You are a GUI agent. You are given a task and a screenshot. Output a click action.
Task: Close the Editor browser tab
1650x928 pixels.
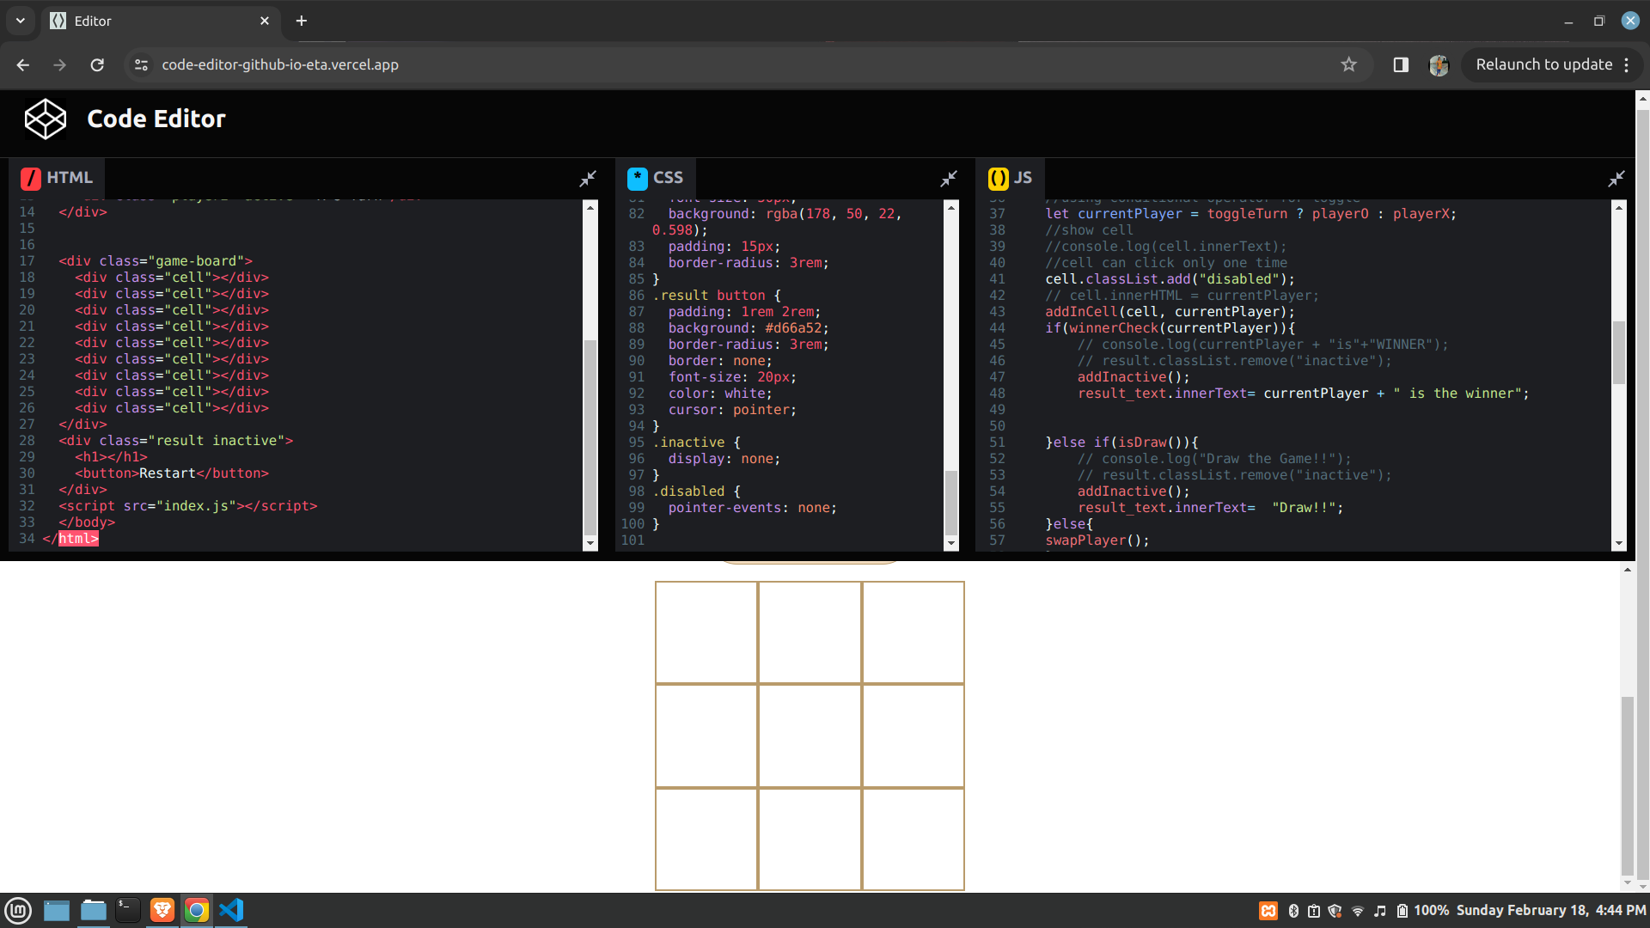pyautogui.click(x=265, y=21)
